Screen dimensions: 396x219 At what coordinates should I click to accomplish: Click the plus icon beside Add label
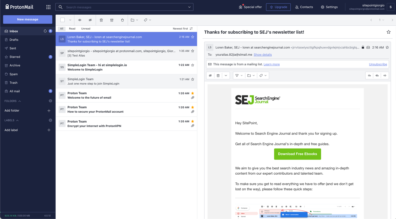pos(49,130)
